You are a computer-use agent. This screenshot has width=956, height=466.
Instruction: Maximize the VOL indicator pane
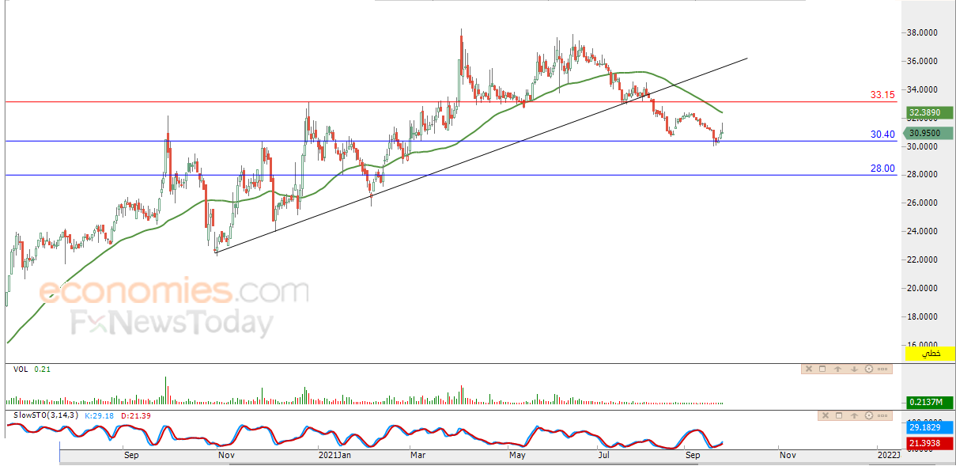822,369
